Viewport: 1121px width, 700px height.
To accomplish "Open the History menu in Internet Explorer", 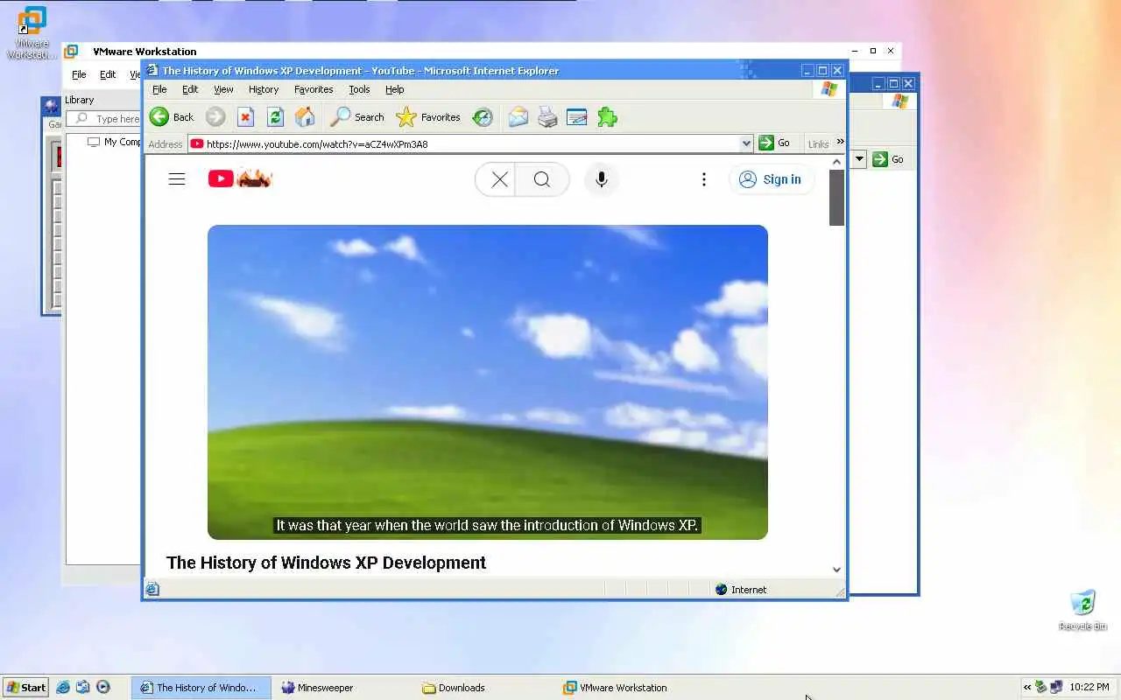I will point(264,89).
